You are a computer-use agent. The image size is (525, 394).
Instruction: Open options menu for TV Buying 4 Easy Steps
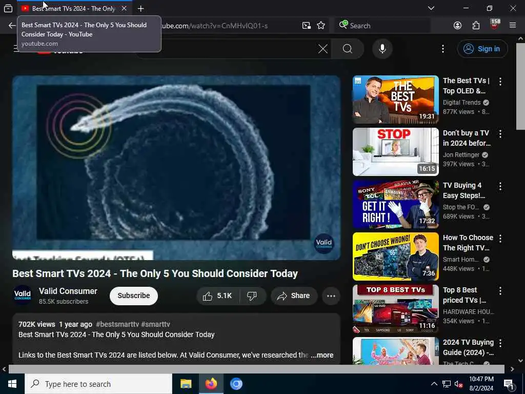[x=500, y=186]
